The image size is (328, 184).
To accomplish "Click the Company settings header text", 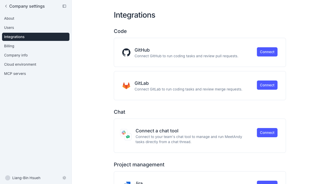I will point(27,6).
